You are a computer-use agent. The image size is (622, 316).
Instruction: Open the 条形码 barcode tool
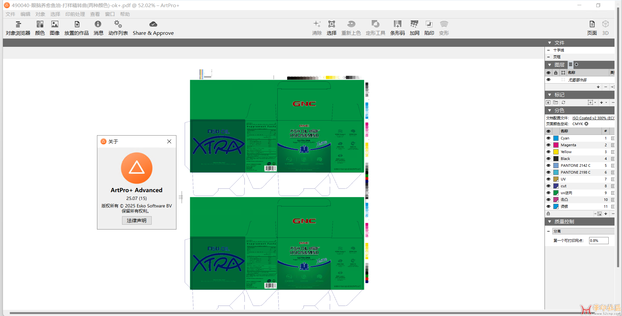tap(397, 28)
